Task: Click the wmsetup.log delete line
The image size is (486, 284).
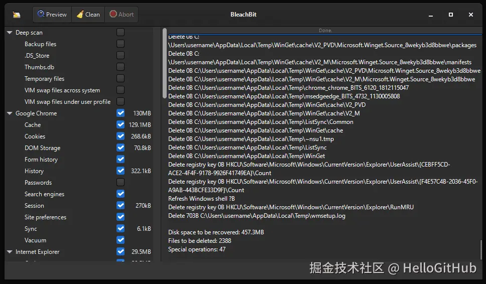Action: tap(257, 216)
